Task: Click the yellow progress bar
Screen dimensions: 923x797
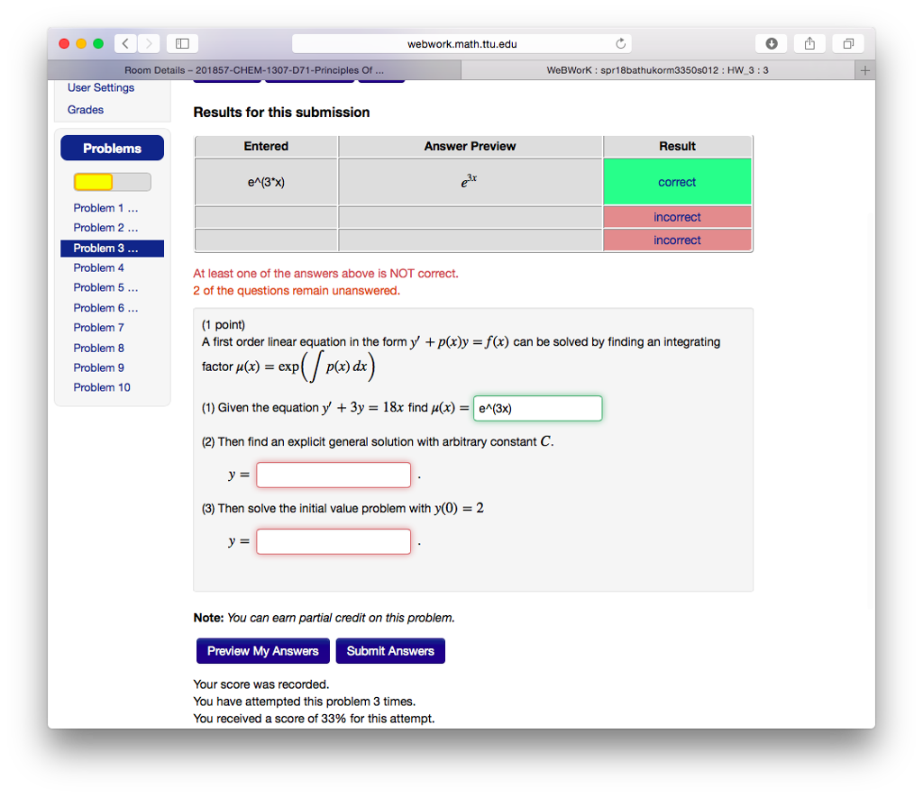Action: (x=92, y=182)
